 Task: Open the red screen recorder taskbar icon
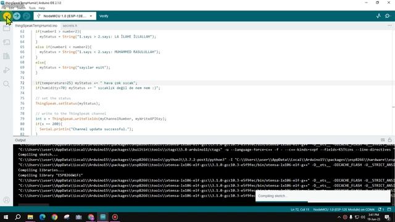pyautogui.click(x=115, y=217)
